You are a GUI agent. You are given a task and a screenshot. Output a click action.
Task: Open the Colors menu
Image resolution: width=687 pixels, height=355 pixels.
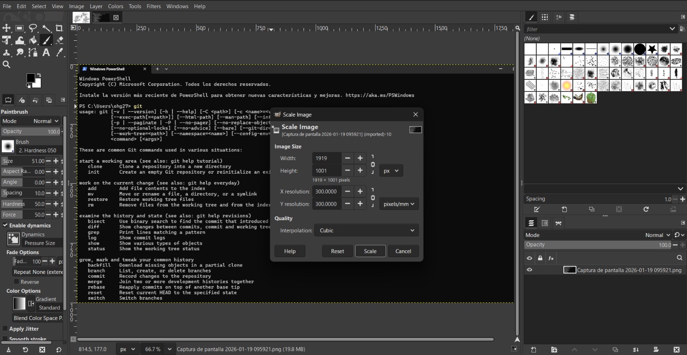pos(116,6)
